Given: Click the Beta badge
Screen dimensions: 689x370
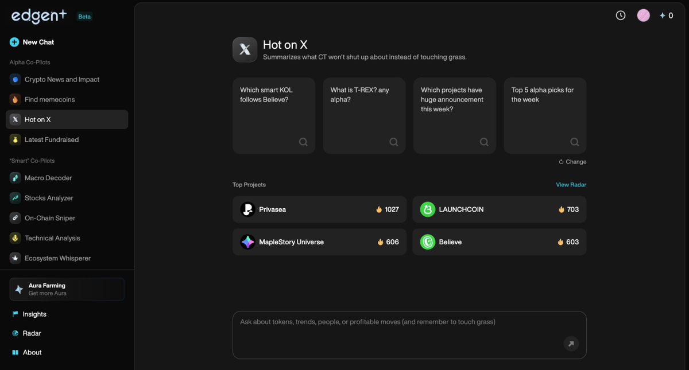Looking at the screenshot, I should click(84, 17).
